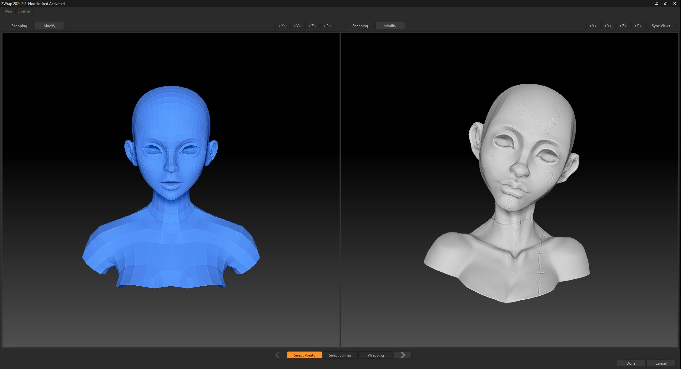Toggle Snapping in the left viewport
The image size is (681, 369).
point(19,26)
